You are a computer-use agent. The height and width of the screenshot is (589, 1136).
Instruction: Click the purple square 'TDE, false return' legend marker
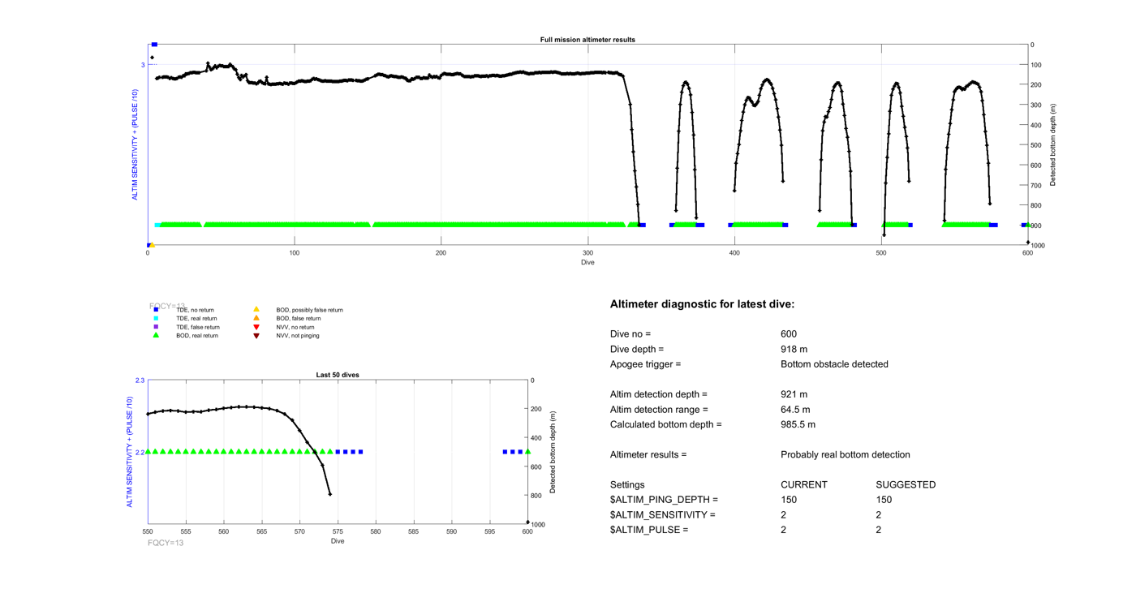pyautogui.click(x=156, y=327)
